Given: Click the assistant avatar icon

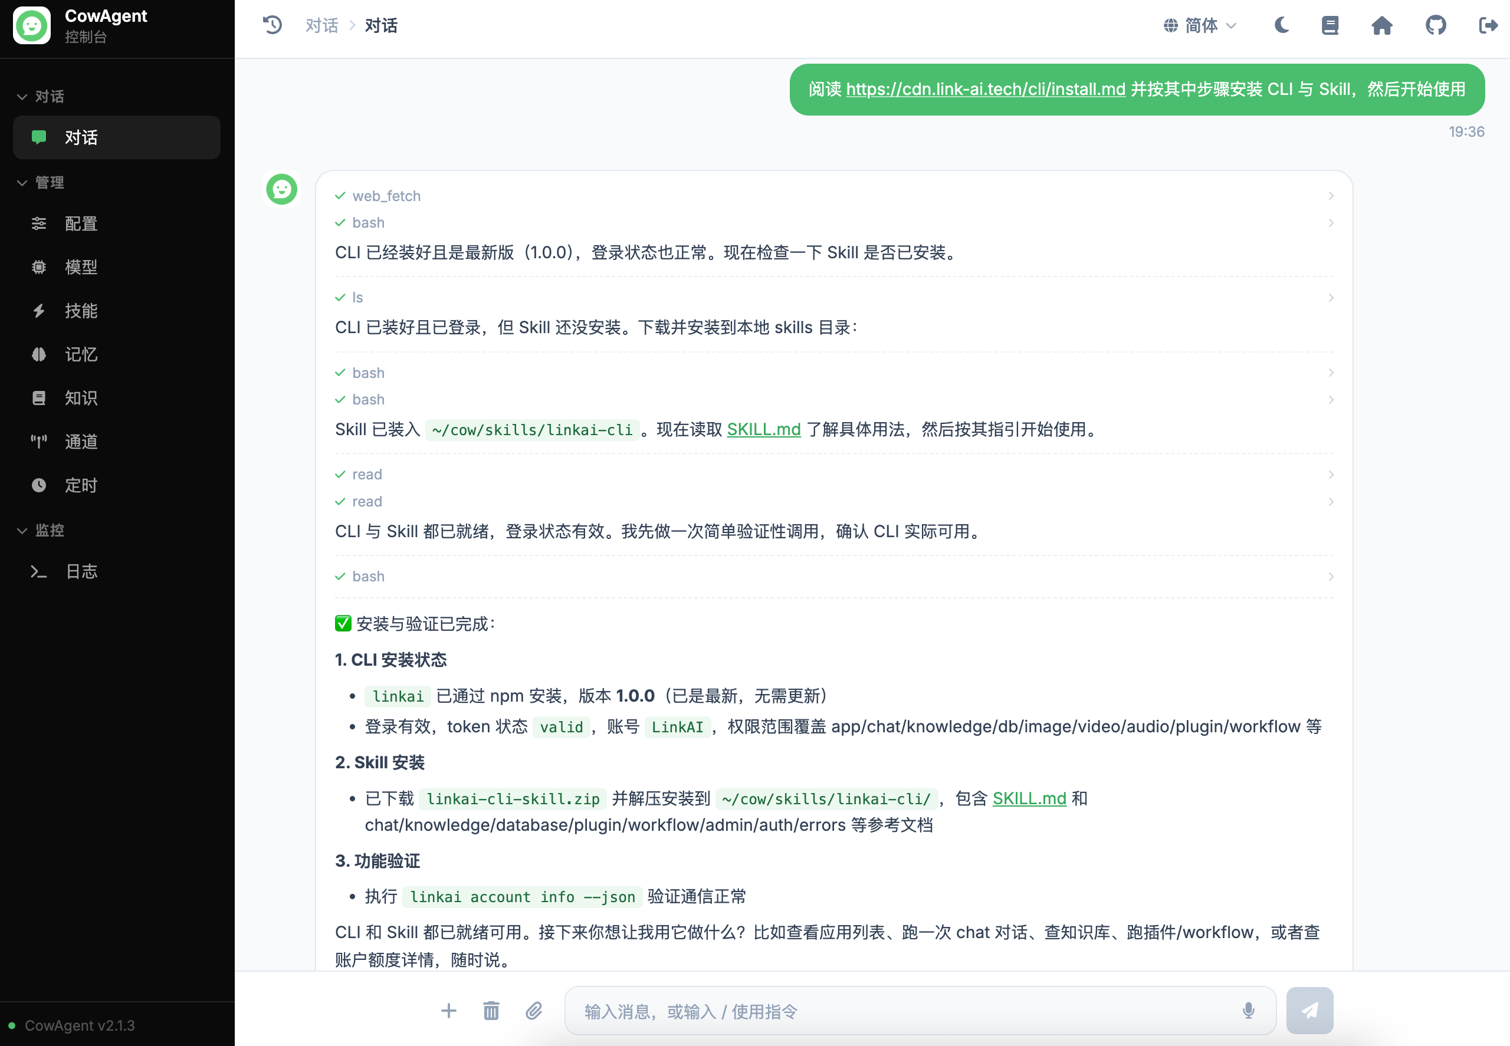Looking at the screenshot, I should pyautogui.click(x=282, y=189).
